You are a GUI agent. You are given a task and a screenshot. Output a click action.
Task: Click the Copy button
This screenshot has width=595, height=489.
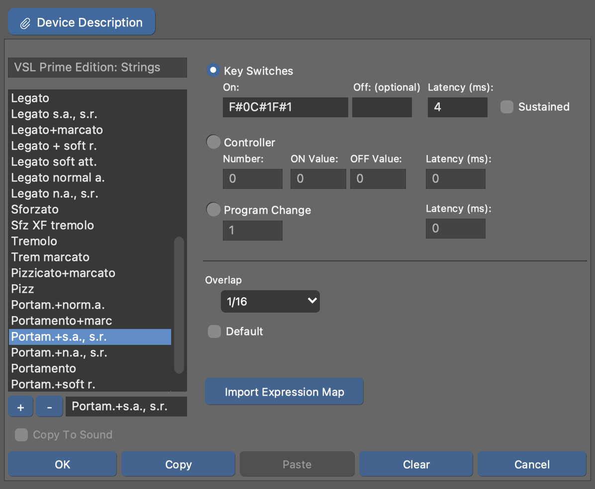click(178, 464)
